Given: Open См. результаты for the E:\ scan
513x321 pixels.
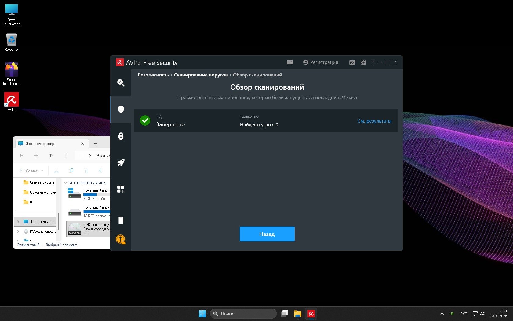Looking at the screenshot, I should (x=374, y=121).
